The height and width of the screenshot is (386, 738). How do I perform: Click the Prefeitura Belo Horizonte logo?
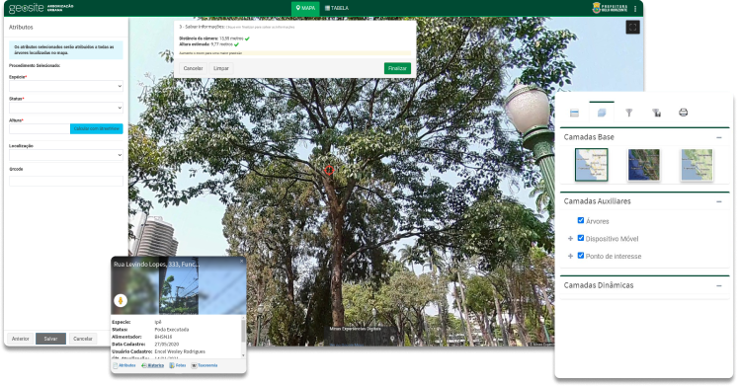click(x=610, y=8)
